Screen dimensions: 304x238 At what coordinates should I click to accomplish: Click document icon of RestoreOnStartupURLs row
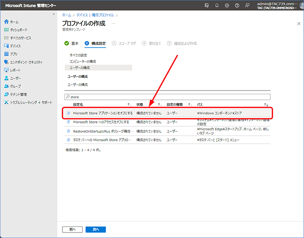click(x=68, y=131)
